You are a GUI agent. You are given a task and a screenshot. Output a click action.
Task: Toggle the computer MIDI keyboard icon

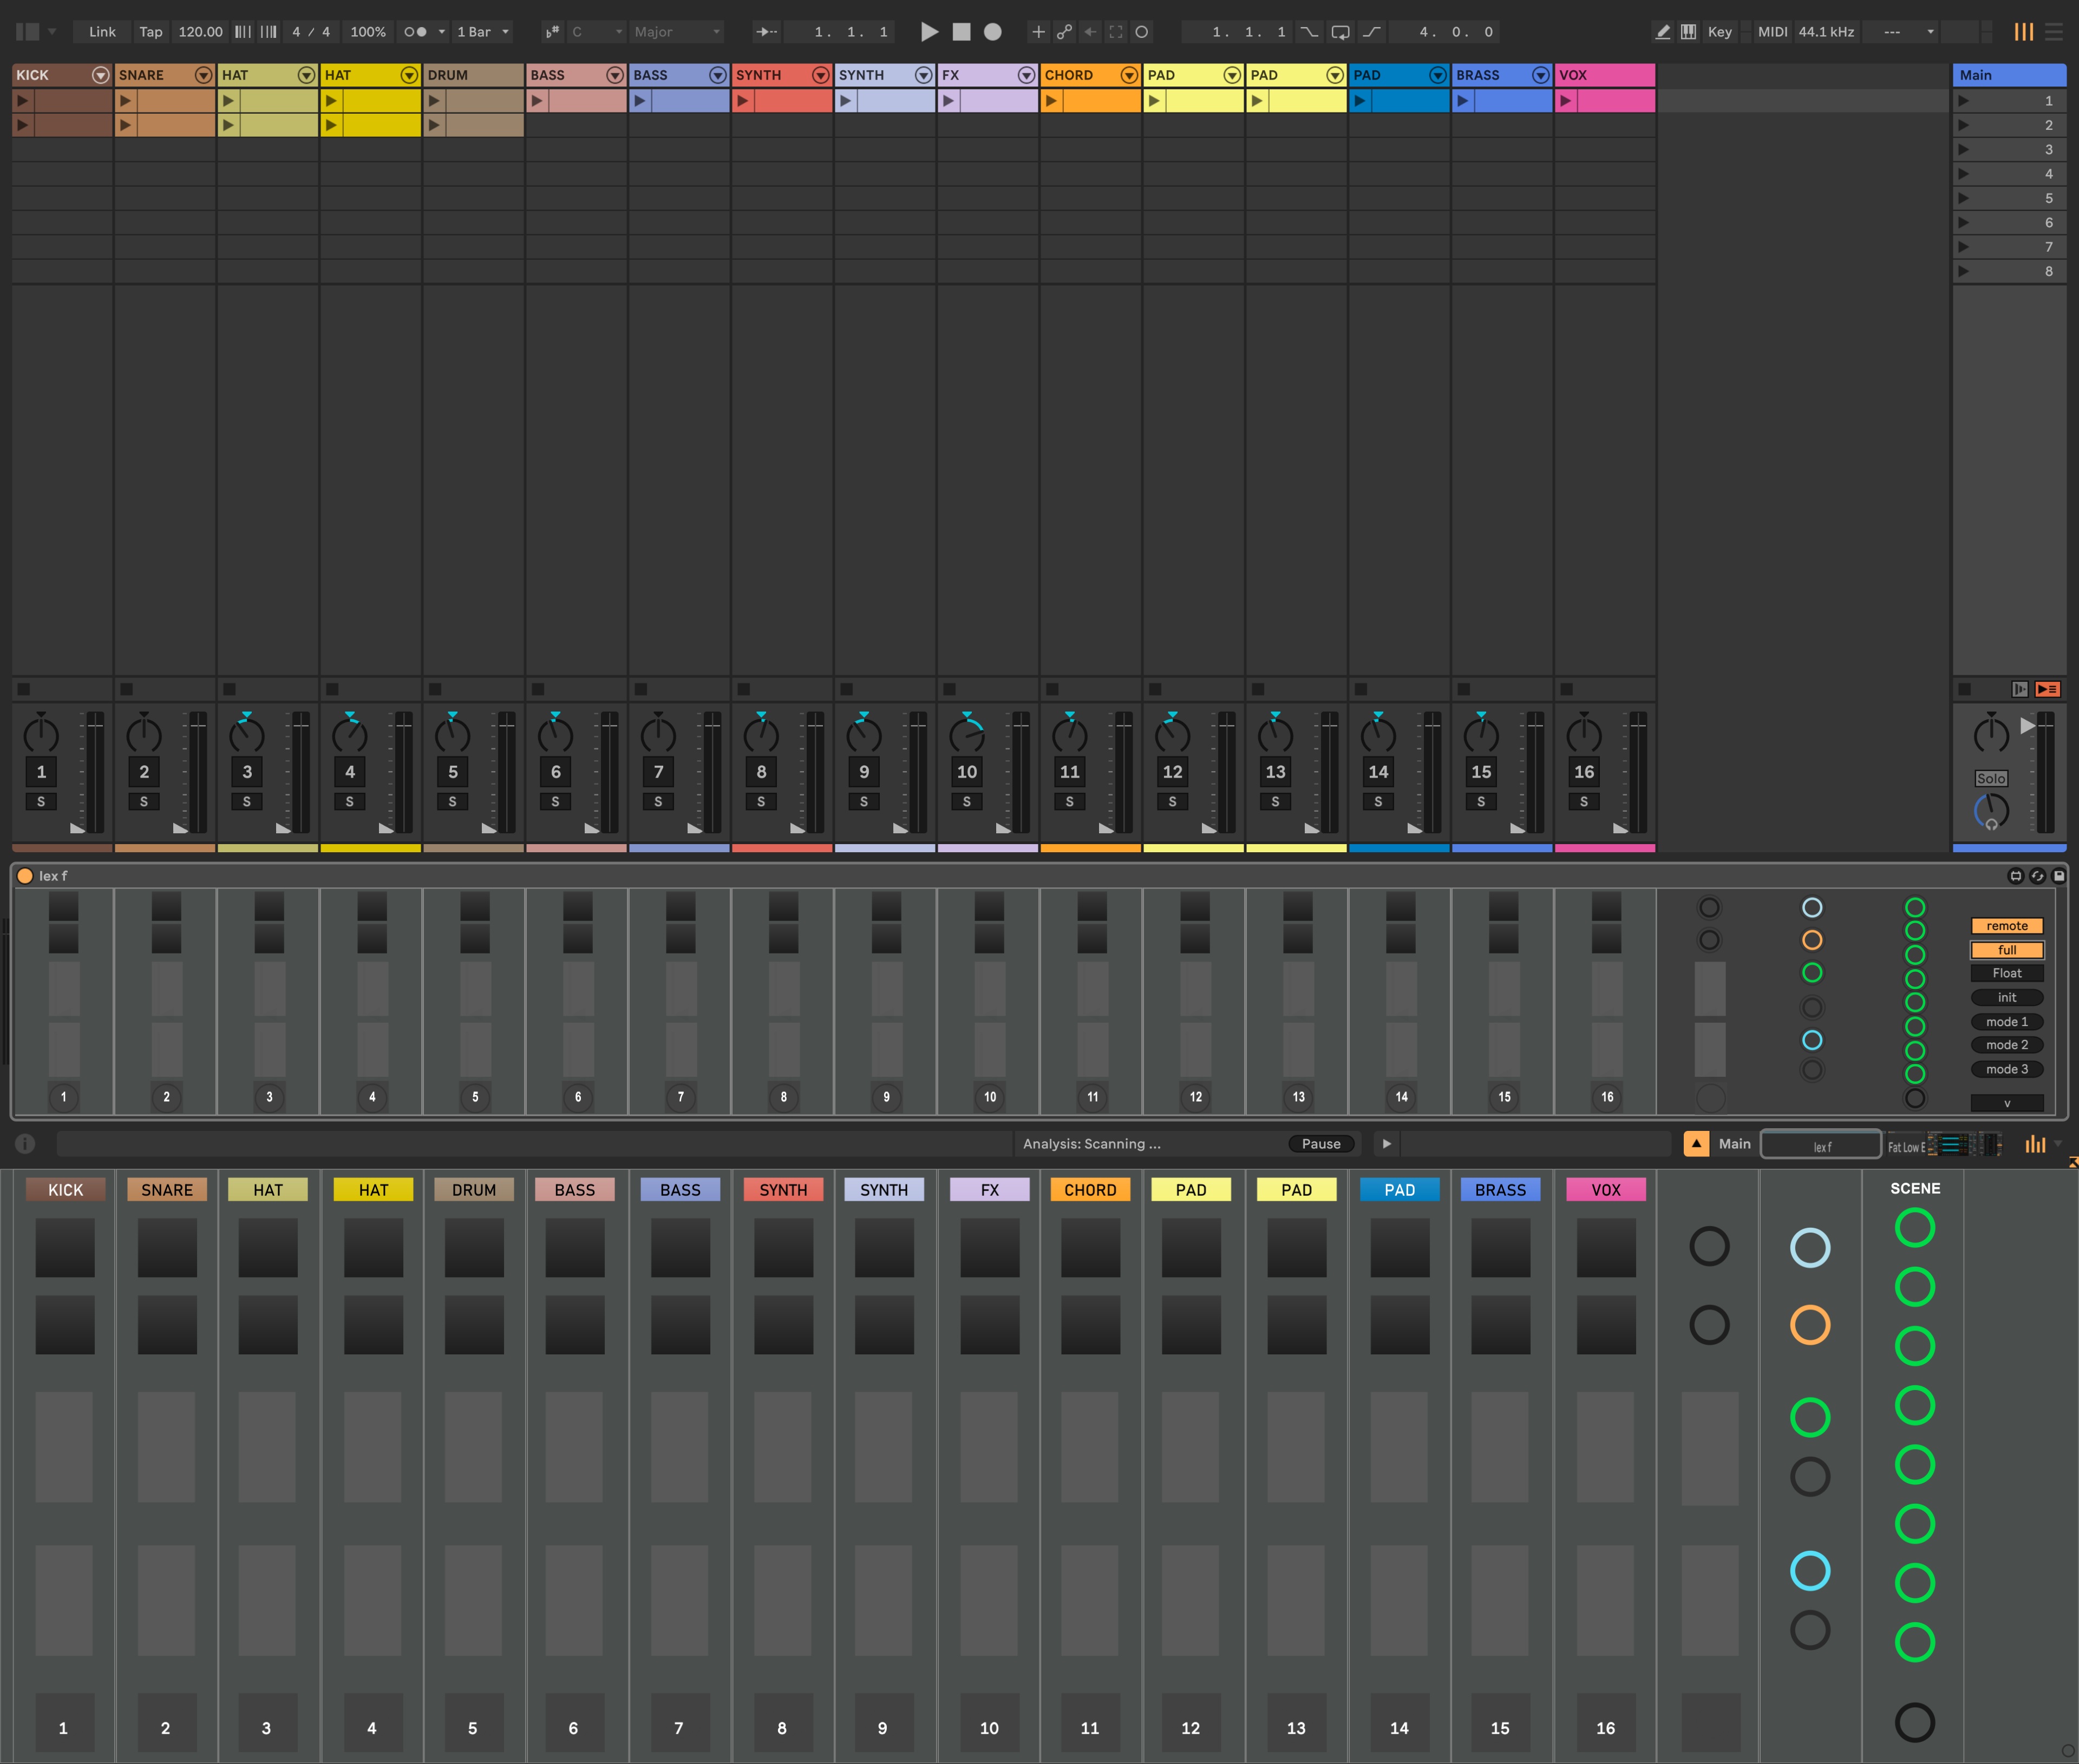pyautogui.click(x=1689, y=32)
